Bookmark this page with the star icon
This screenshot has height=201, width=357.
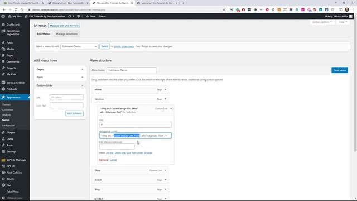point(224,10)
